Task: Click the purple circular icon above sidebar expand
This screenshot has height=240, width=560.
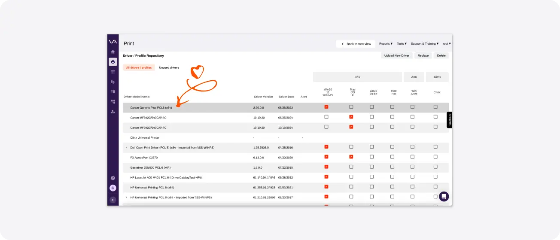Action: (113, 188)
